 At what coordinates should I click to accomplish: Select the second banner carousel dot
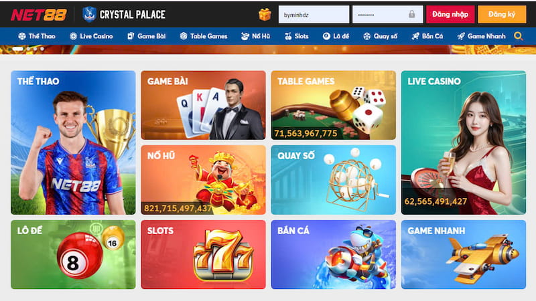(29, 49)
